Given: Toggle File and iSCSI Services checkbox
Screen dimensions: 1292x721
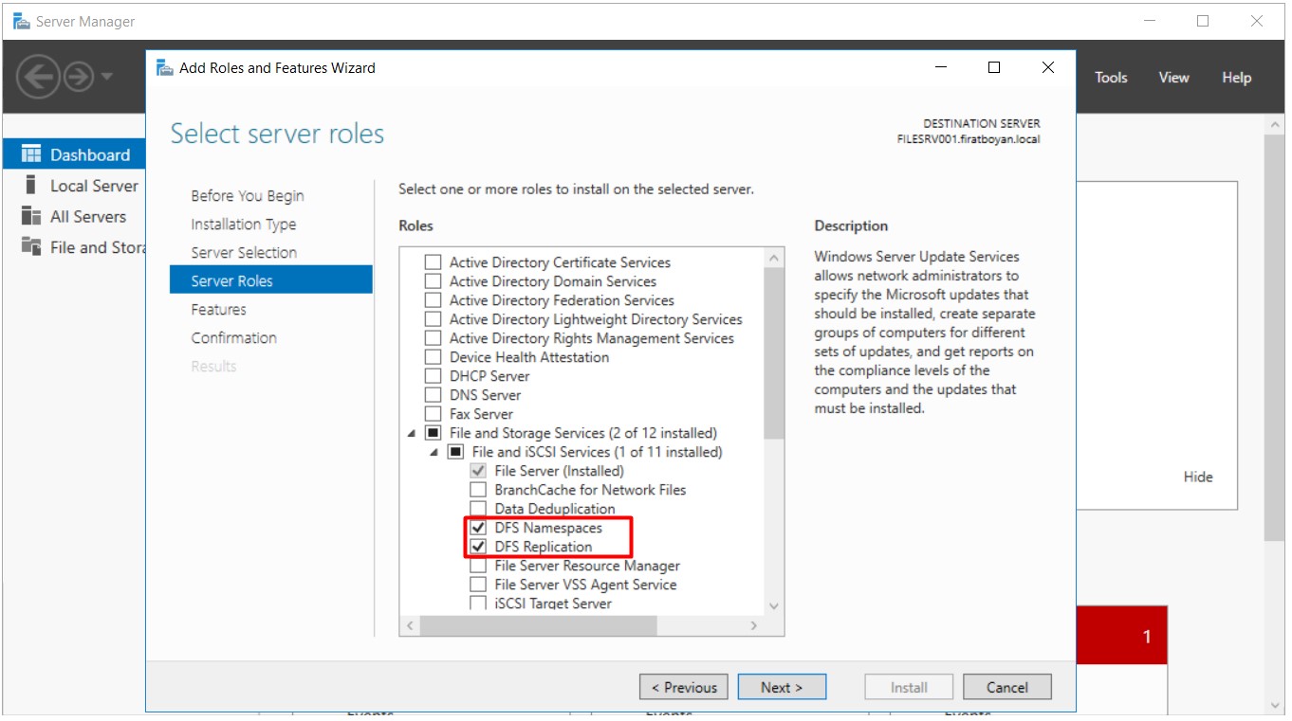Looking at the screenshot, I should pyautogui.click(x=456, y=452).
